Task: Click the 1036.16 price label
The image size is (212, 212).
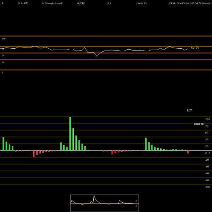Action: [x=199, y=124]
